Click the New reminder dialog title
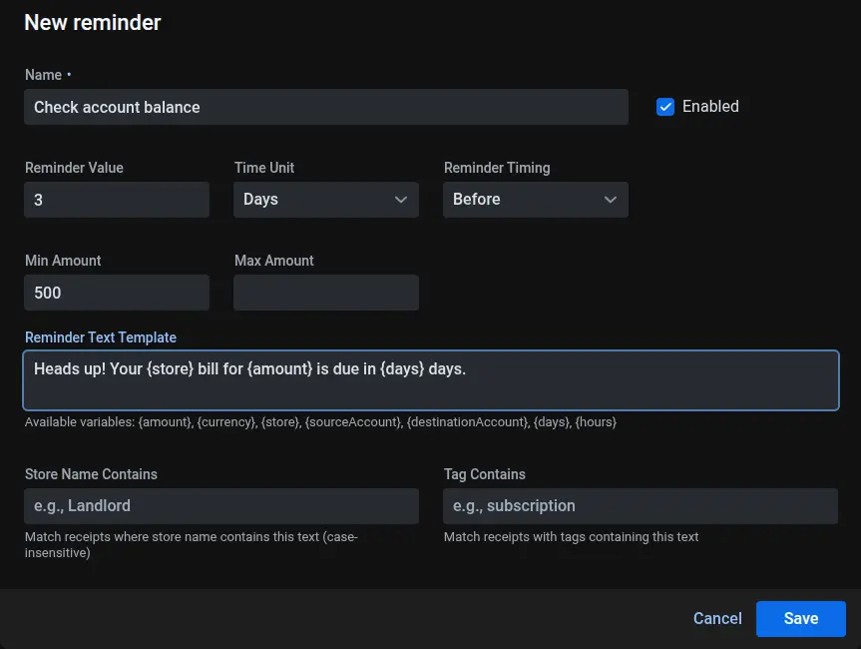Viewport: 861px width, 649px height. pyautogui.click(x=93, y=22)
